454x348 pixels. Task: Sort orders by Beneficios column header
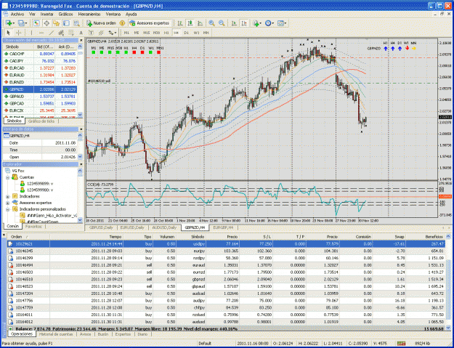point(425,237)
